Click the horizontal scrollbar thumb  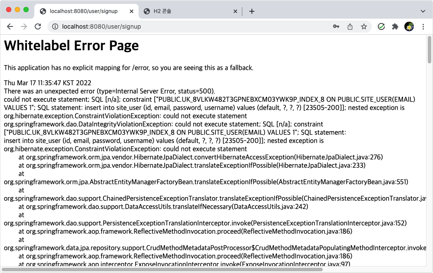click(x=162, y=270)
